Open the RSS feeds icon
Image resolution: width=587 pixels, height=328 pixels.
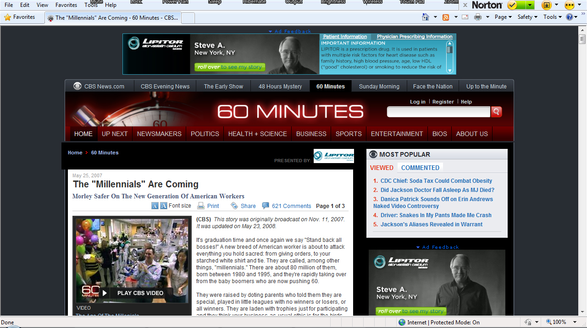(445, 17)
